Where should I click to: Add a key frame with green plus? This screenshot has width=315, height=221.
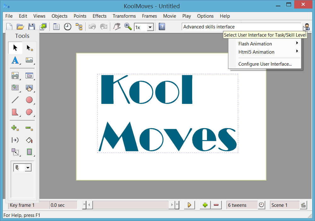tap(205, 205)
